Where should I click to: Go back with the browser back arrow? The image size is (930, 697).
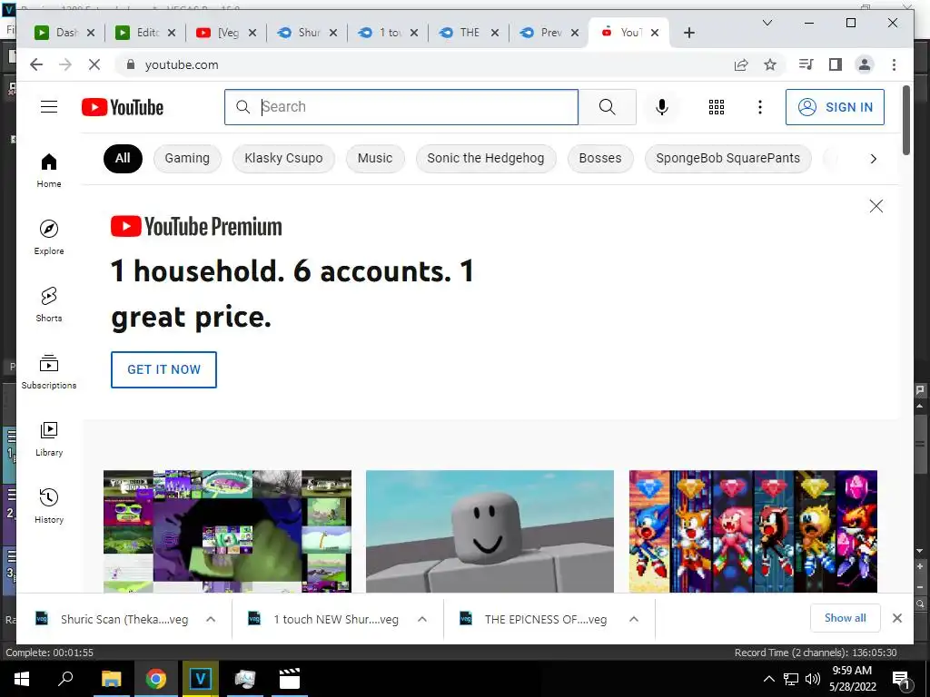click(36, 64)
